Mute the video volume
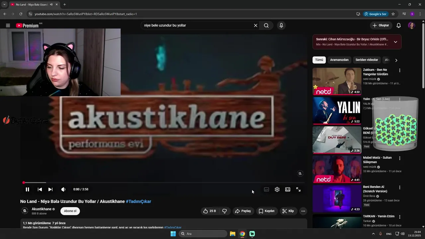The image size is (425, 239). click(63, 190)
